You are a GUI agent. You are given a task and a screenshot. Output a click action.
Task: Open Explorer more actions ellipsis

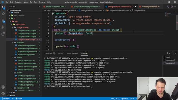pyautogui.click(x=39, y=7)
